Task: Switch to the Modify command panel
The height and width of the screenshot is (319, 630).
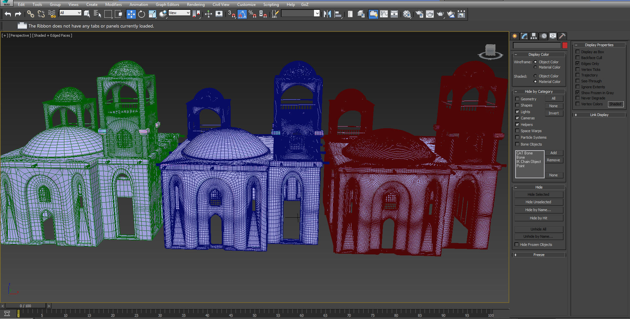Action: tap(524, 36)
